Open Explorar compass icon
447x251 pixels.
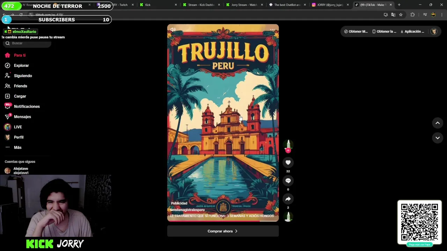(7, 66)
